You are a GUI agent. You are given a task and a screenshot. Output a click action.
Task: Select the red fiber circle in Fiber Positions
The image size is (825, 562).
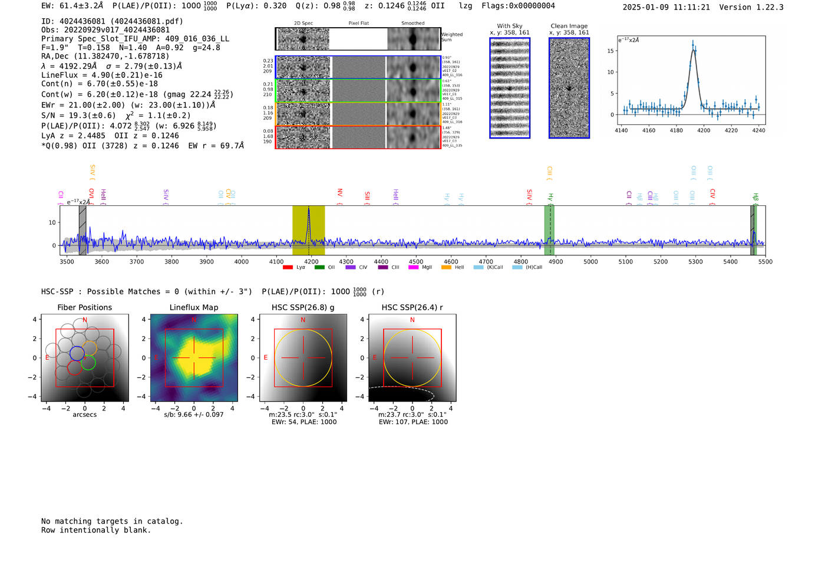click(x=75, y=367)
